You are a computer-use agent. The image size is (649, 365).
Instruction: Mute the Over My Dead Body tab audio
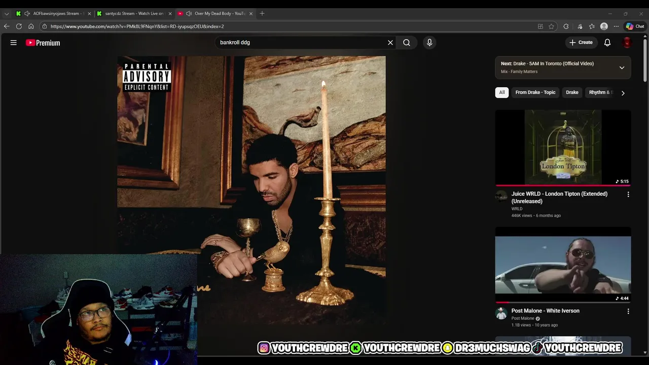pos(189,14)
